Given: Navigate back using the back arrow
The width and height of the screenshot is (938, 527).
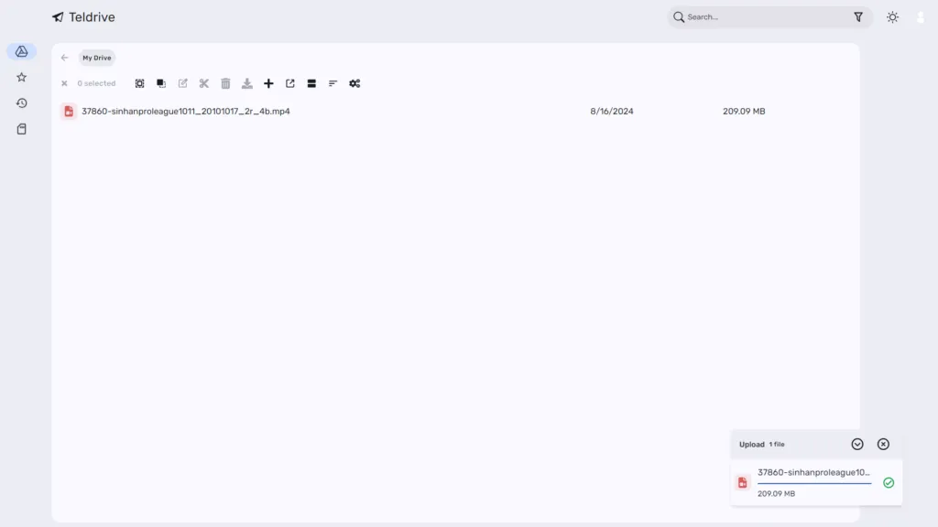Looking at the screenshot, I should tap(64, 58).
